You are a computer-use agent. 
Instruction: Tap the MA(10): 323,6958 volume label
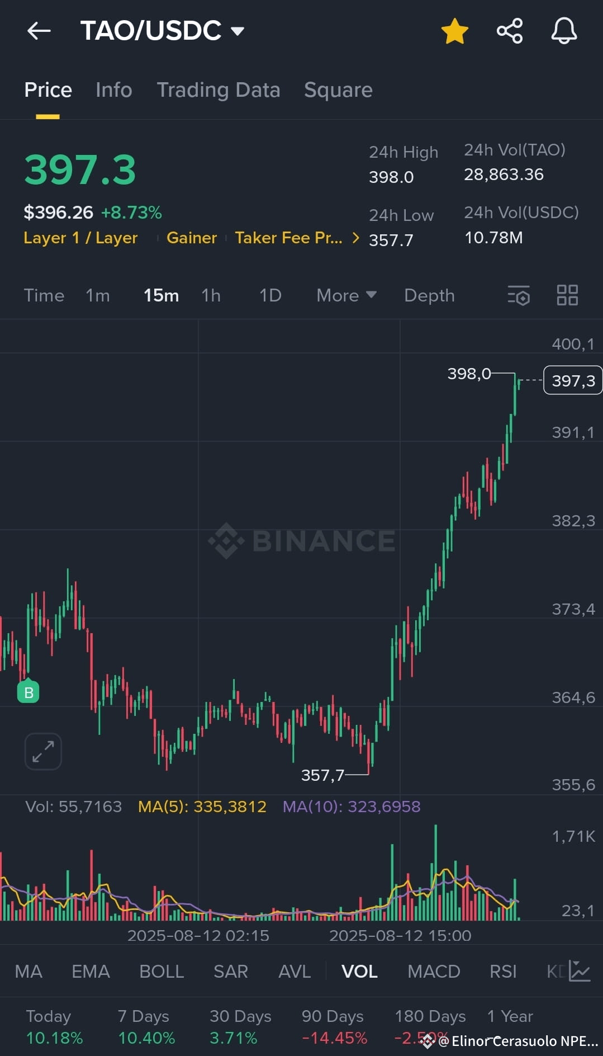352,807
